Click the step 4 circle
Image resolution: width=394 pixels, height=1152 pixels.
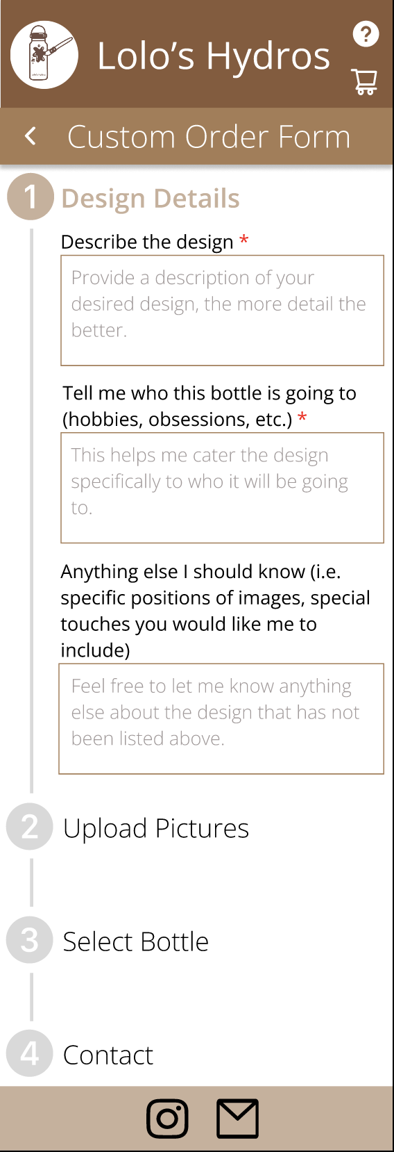[30, 1053]
